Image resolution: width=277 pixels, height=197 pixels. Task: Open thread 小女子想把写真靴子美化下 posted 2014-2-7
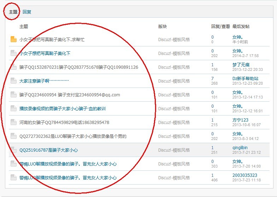45,53
